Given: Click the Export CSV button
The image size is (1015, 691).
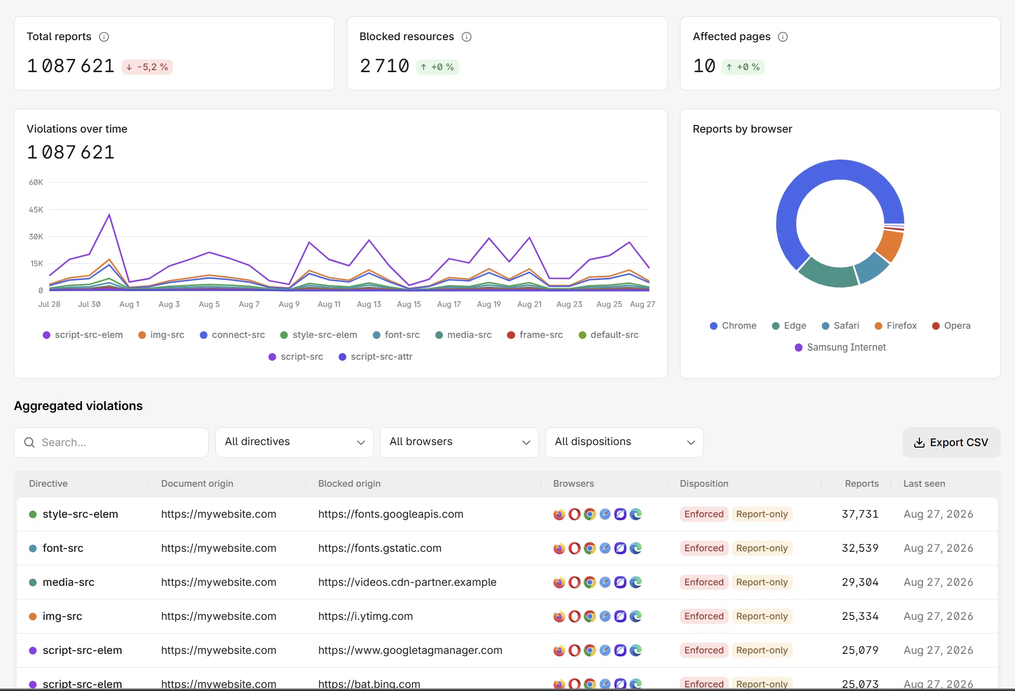Looking at the screenshot, I should [951, 443].
